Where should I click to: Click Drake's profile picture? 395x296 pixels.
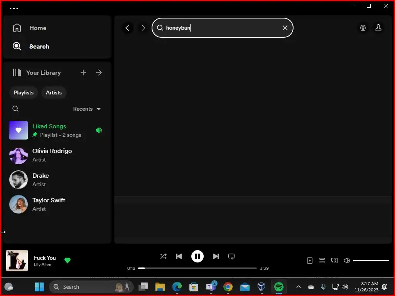[x=19, y=180]
